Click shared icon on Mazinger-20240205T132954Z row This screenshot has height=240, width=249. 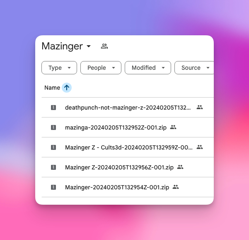click(x=176, y=187)
